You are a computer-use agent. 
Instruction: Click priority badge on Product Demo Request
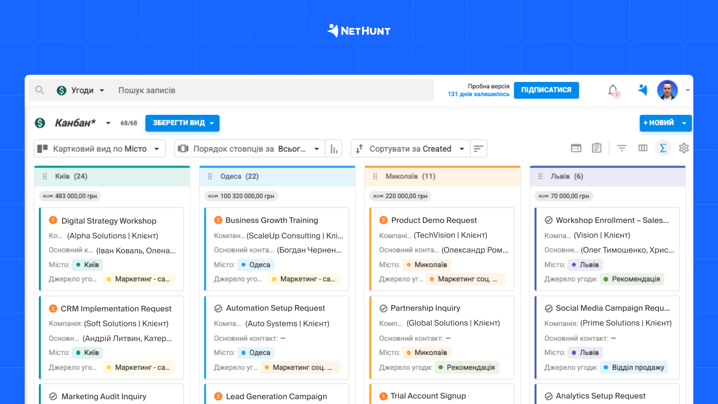click(x=383, y=220)
